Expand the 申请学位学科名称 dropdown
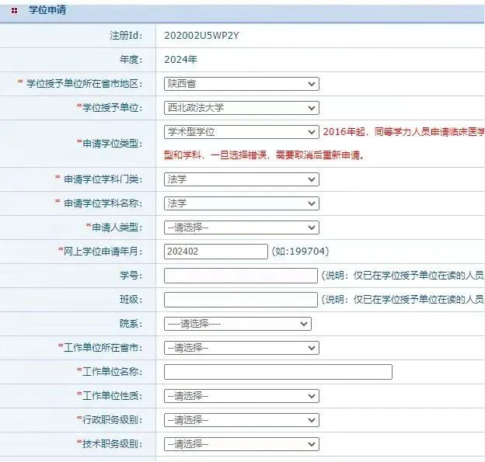 [x=241, y=203]
